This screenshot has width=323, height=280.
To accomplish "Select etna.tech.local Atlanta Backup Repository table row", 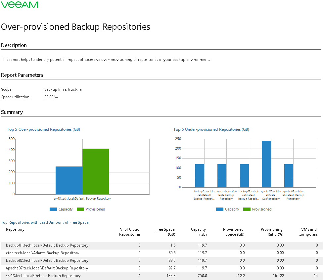I will click(x=42, y=253).
